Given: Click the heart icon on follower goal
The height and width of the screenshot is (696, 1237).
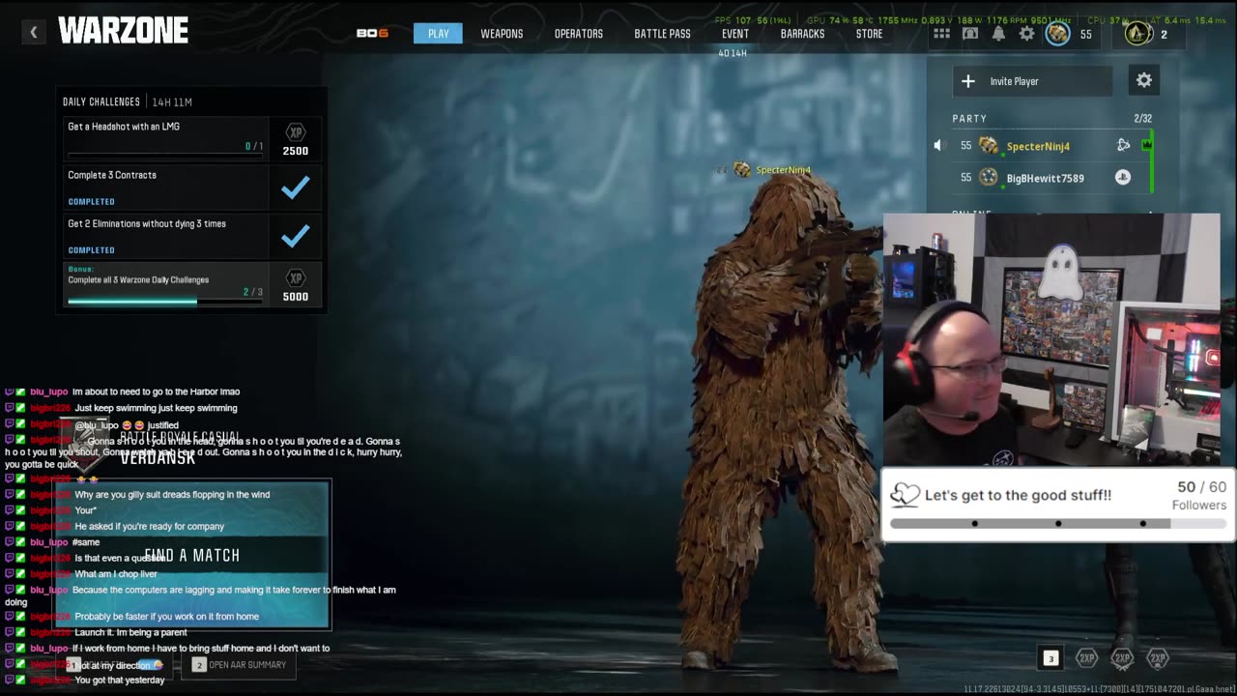Looking at the screenshot, I should (x=905, y=495).
